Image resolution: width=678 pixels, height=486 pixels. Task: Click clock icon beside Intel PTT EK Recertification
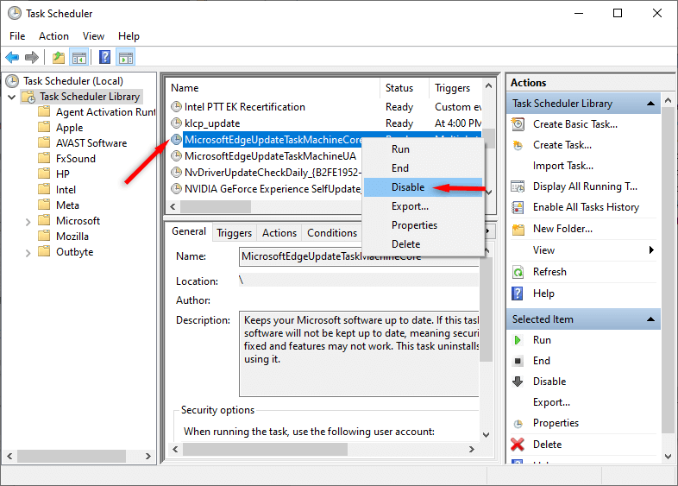176,106
